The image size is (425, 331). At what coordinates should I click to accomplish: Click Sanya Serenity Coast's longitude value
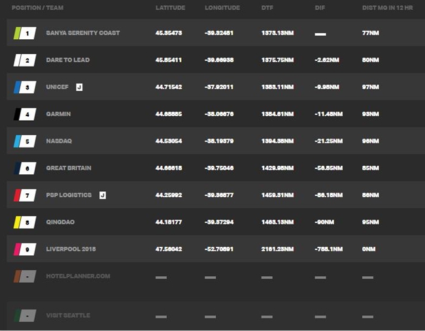click(219, 33)
